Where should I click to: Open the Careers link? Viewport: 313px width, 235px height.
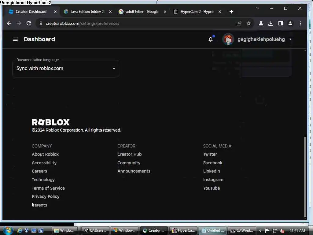39,171
